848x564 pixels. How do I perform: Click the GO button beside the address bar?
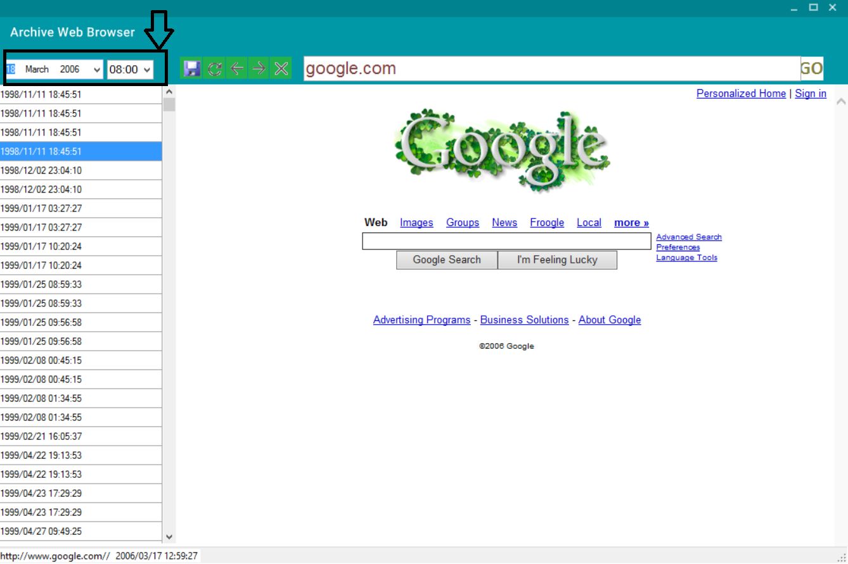[x=812, y=69]
